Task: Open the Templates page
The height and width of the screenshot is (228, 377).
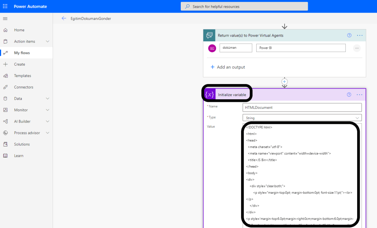Action: click(x=22, y=76)
